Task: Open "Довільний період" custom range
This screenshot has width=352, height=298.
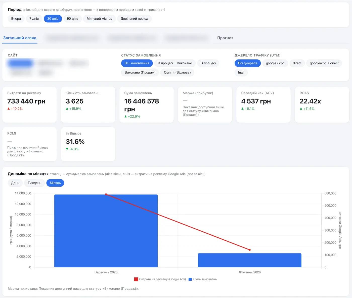Action: point(134,19)
